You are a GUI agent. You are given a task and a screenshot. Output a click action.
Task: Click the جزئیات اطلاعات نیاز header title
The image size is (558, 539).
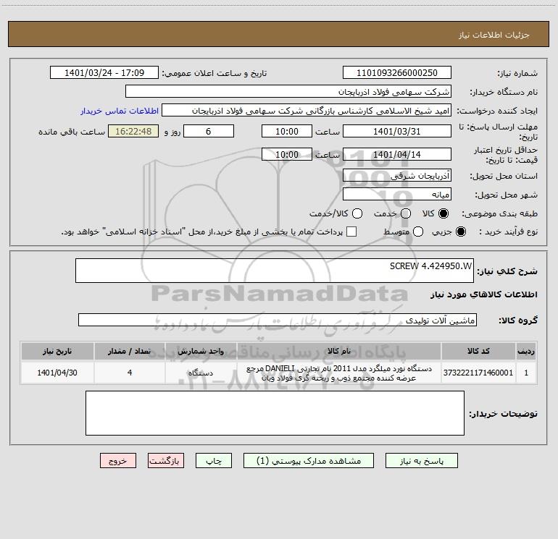(494, 35)
